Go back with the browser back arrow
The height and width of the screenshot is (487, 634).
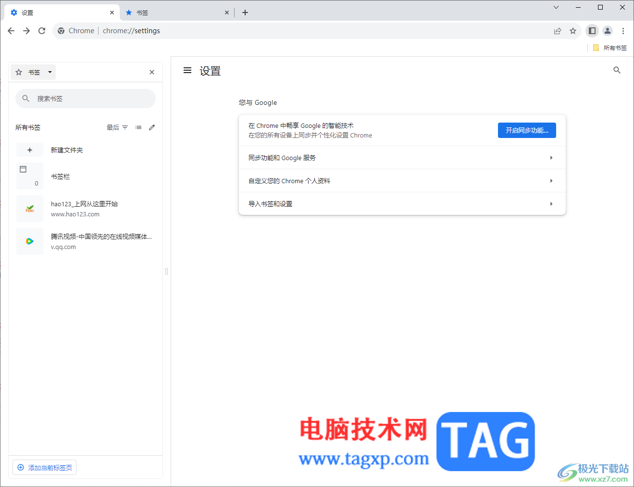point(11,31)
